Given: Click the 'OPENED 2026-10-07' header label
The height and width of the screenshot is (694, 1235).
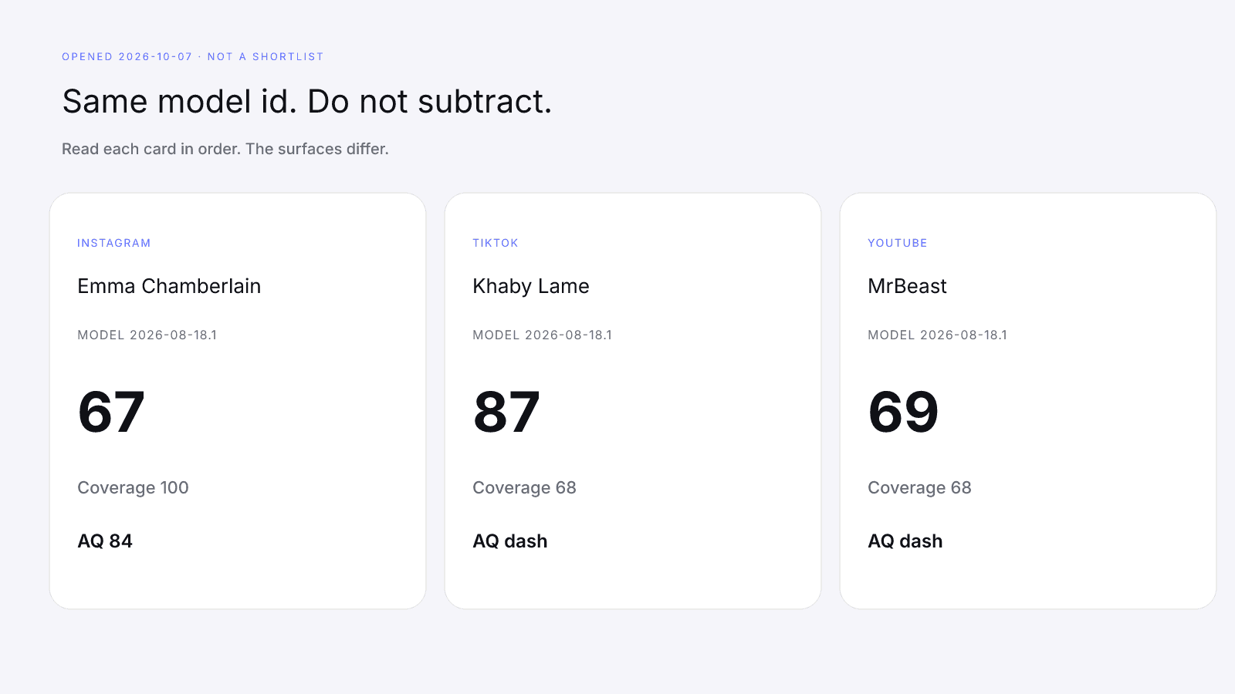Looking at the screenshot, I should click(x=127, y=57).
